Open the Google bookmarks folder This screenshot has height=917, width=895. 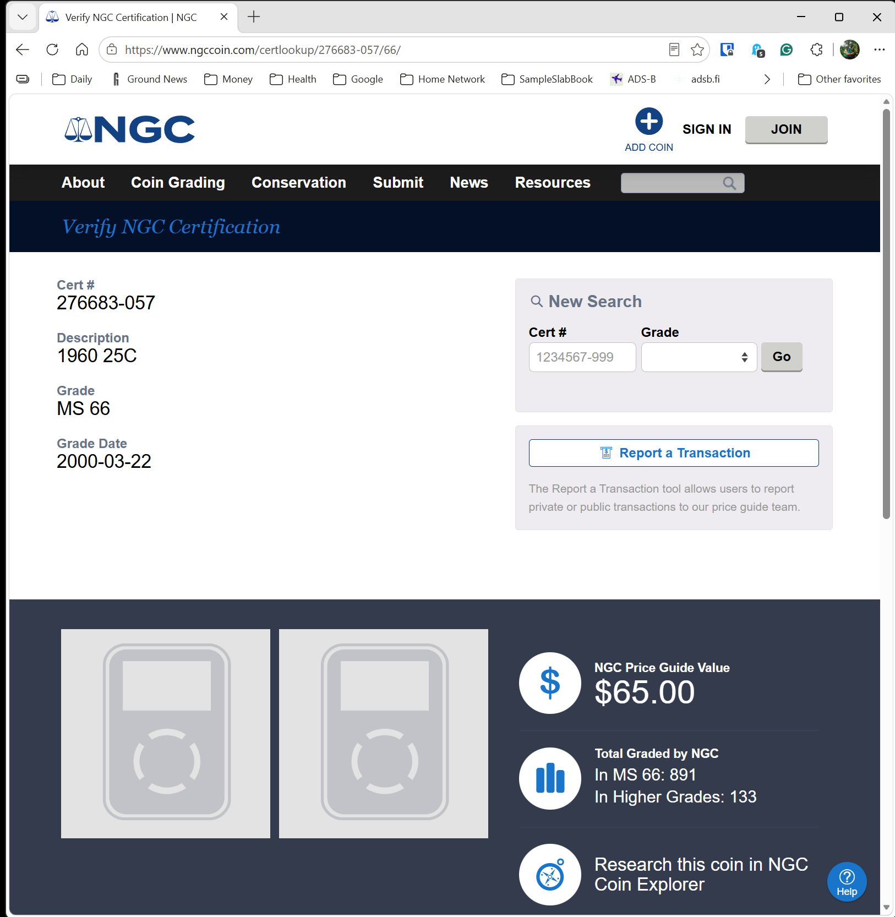pos(358,79)
